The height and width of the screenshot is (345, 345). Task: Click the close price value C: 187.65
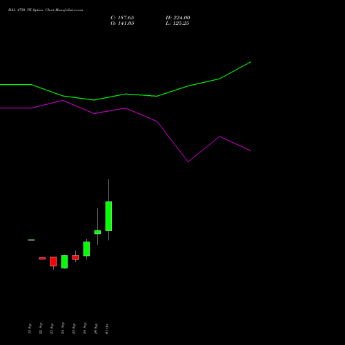[x=122, y=18]
